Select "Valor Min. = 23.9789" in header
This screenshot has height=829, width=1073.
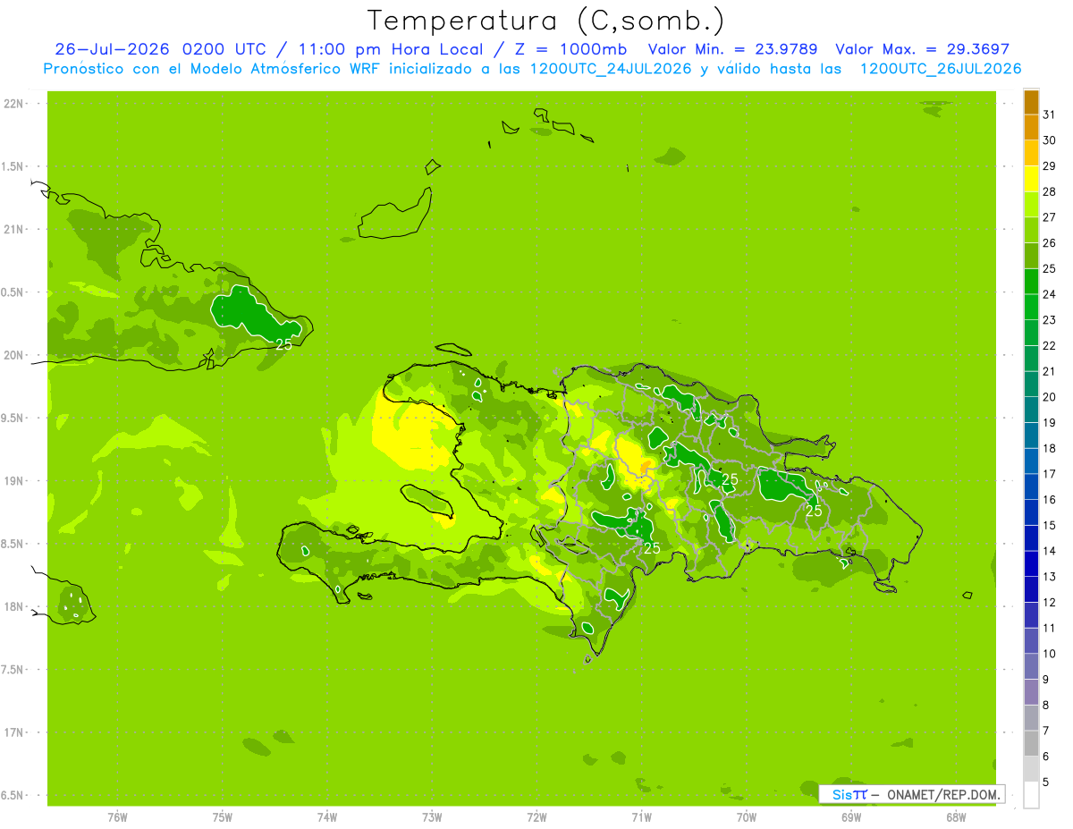coord(732,49)
